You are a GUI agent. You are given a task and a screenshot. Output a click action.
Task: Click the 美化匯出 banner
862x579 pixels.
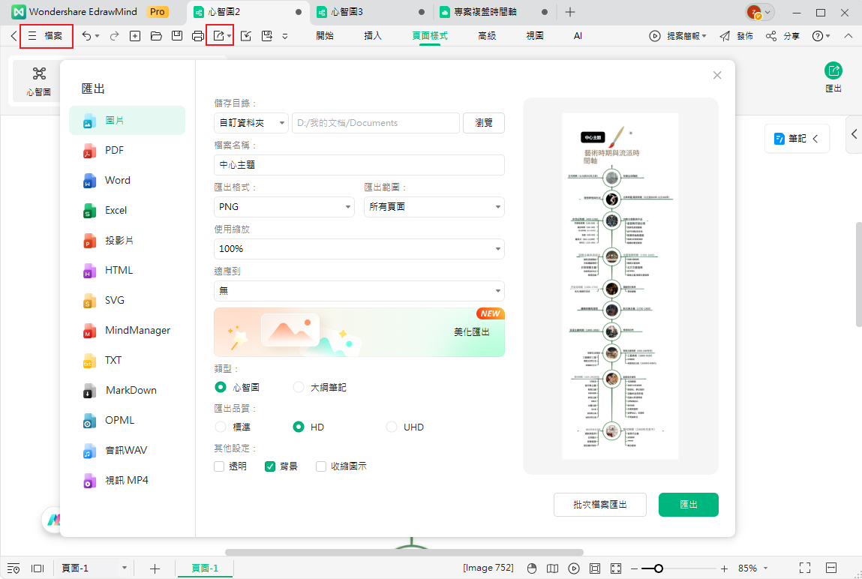click(359, 332)
